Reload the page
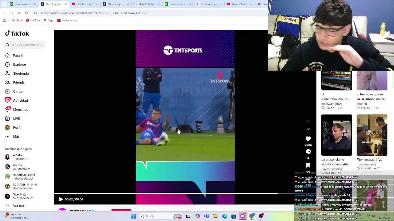Image resolution: width=394 pixels, height=221 pixels. (19, 13)
